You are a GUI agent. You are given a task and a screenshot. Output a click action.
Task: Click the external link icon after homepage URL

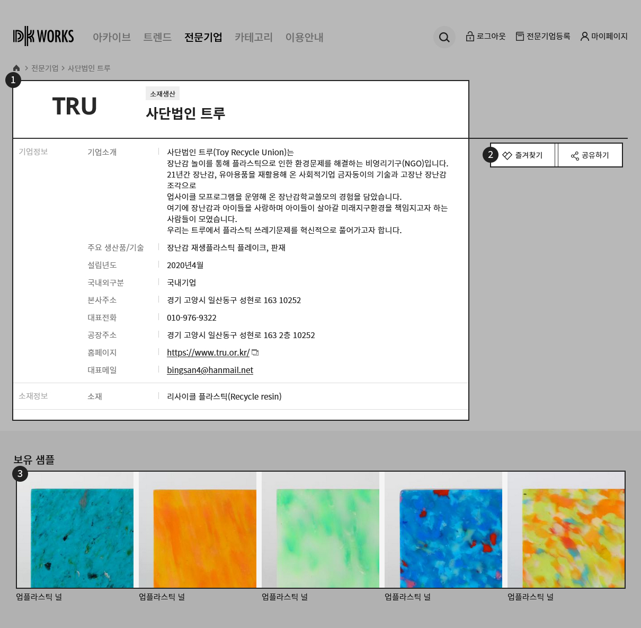pos(255,352)
